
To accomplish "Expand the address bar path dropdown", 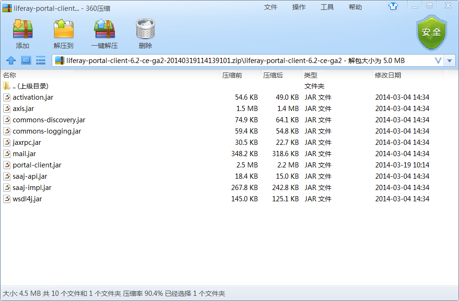I will click(x=449, y=61).
